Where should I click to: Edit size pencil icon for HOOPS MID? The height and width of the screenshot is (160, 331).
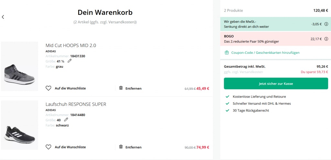[x=69, y=61]
